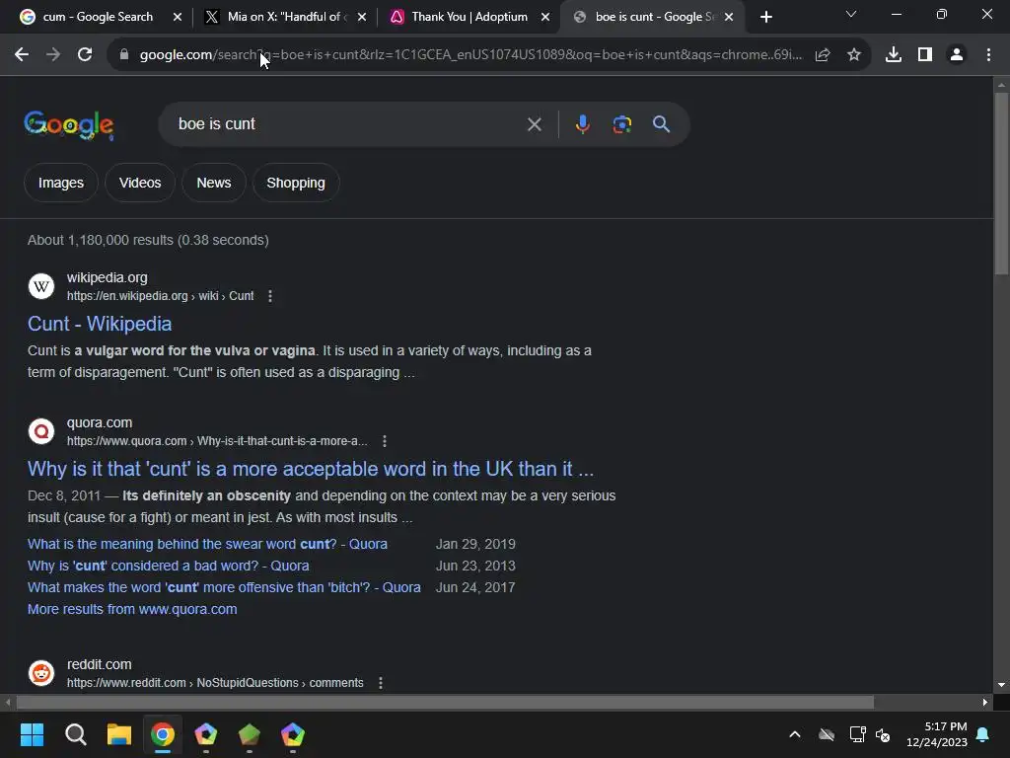The width and height of the screenshot is (1010, 758).
Task: Open more options for the Wikipedia result
Action: pyautogui.click(x=270, y=296)
